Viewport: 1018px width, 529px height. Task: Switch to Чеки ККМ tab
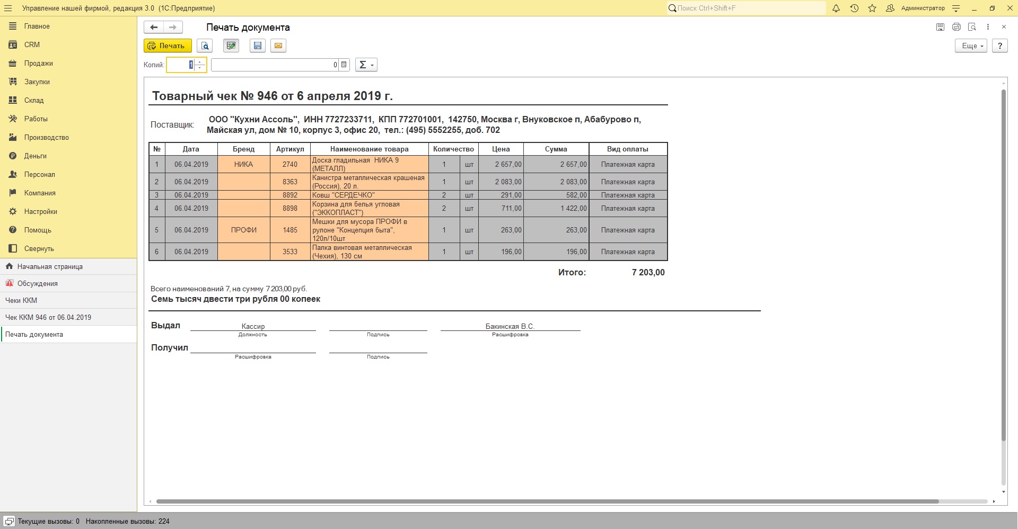(x=68, y=300)
